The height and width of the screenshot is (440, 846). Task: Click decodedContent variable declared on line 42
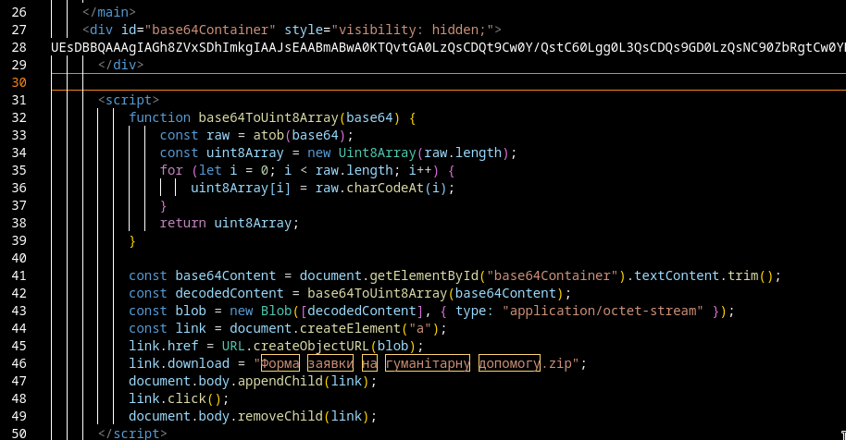230,294
